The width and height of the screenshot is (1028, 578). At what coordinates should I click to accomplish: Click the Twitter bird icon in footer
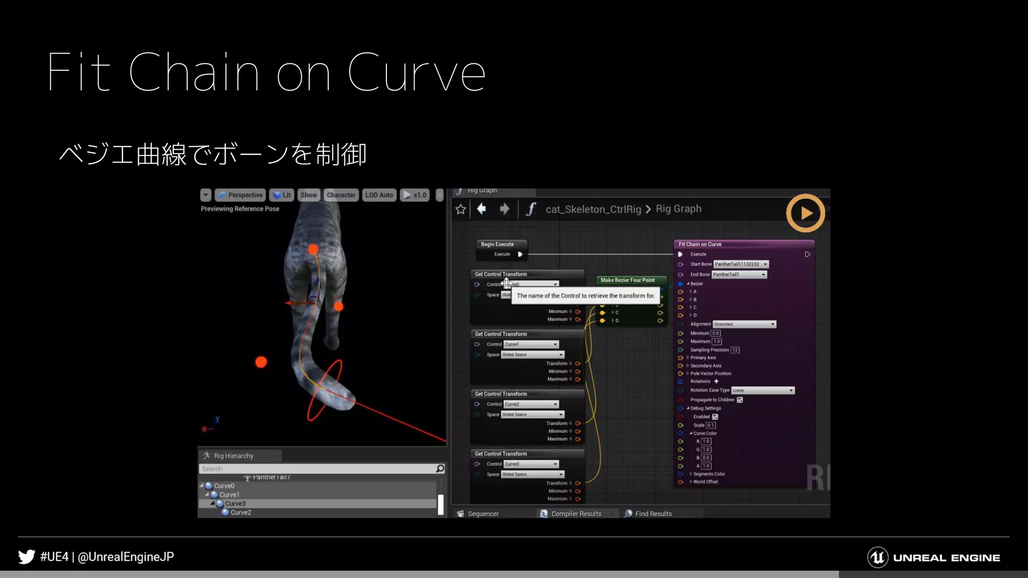point(27,557)
